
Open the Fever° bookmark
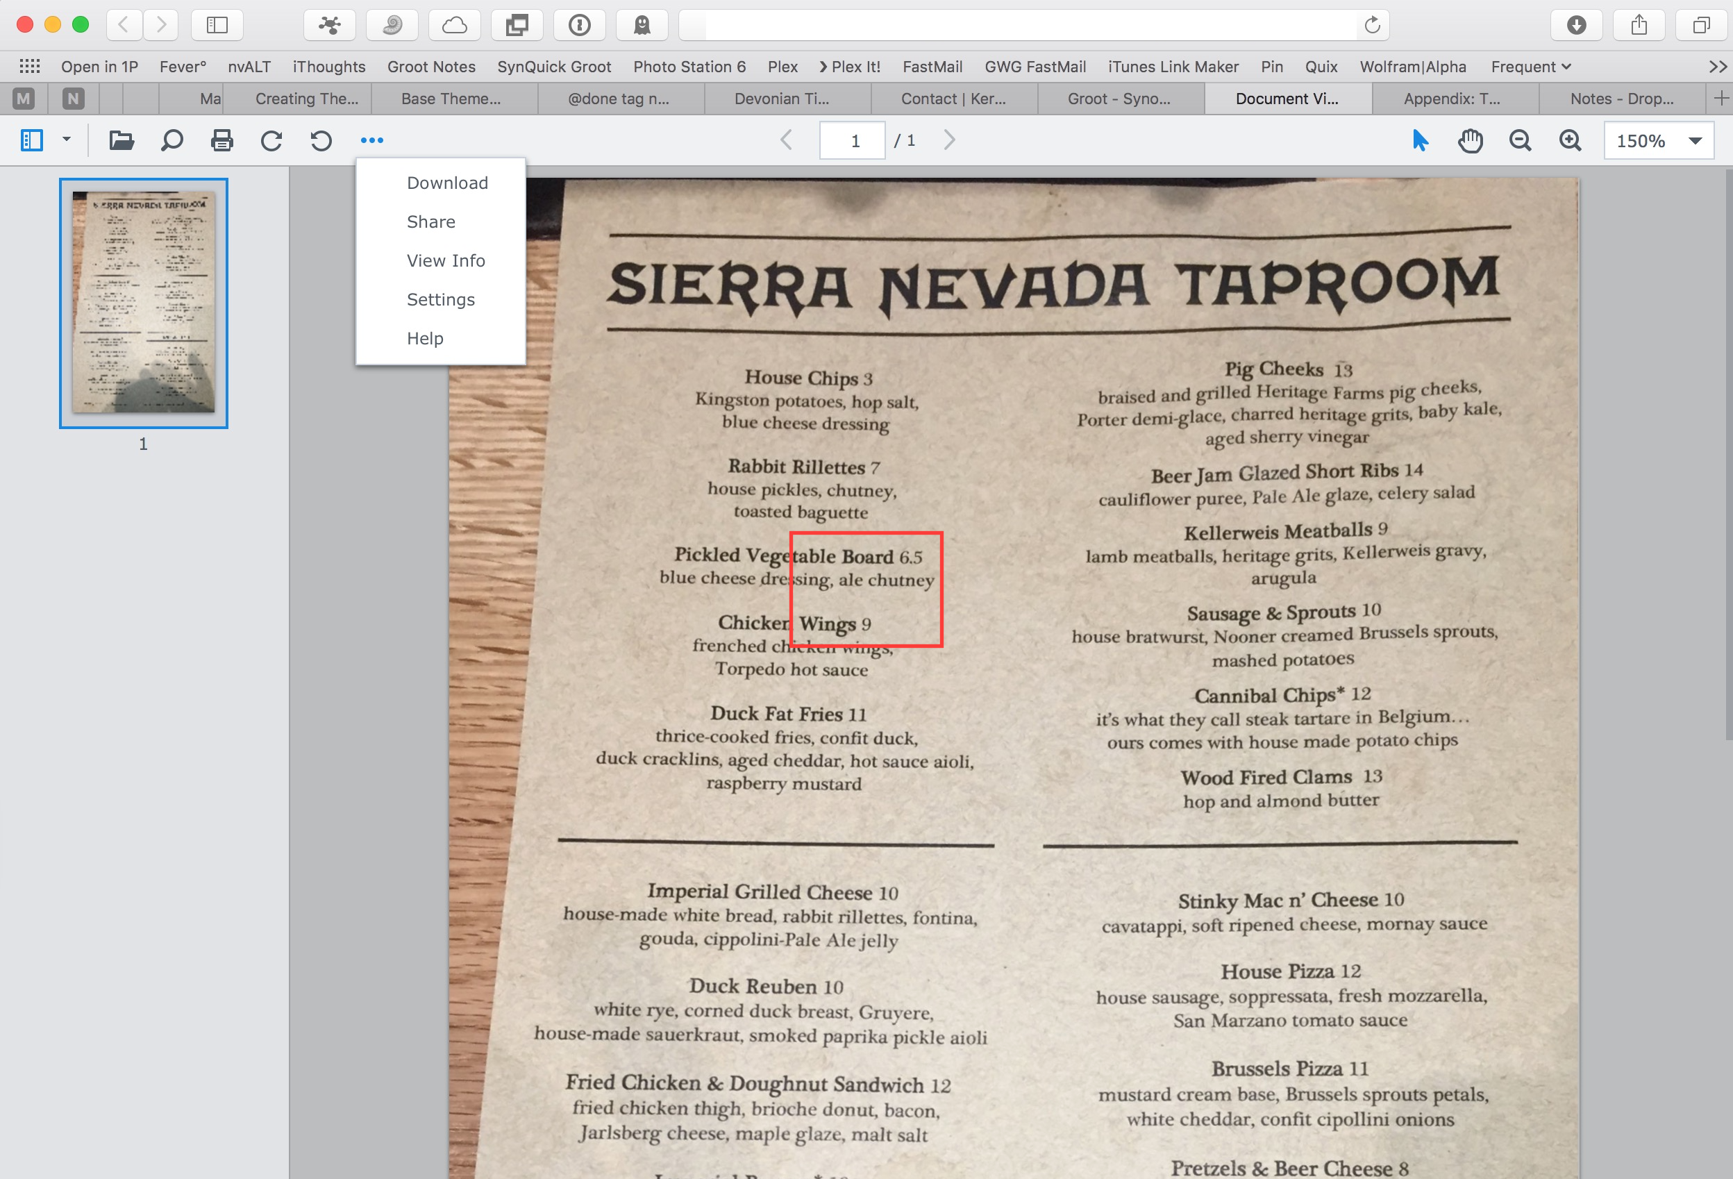[x=183, y=67]
